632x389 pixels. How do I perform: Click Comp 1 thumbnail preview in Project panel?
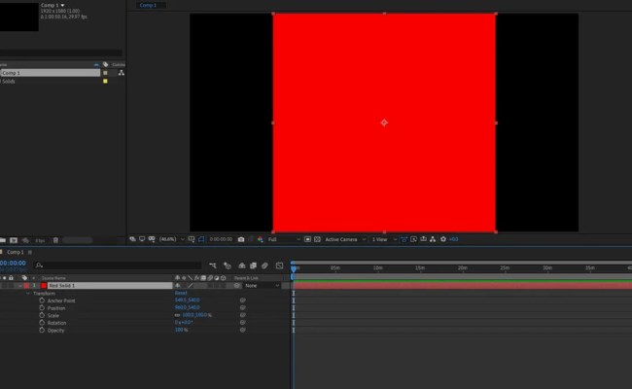18,17
